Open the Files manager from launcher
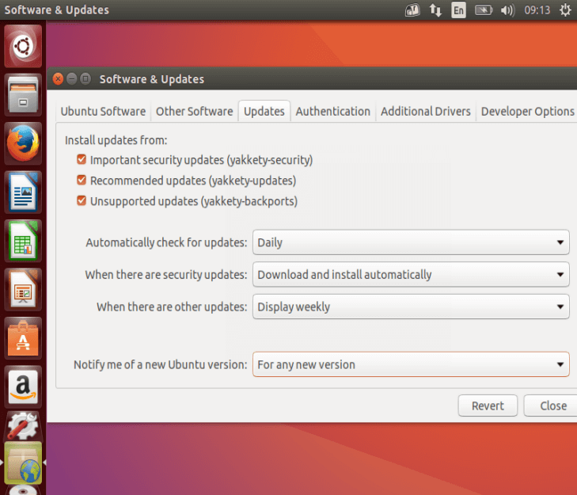 (23, 95)
